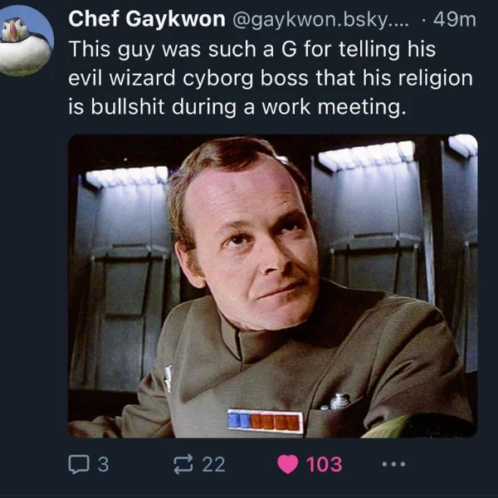This screenshot has height=498, width=498.
Task: Open the @gaykwon.bsky handle link
Action: 320,20
